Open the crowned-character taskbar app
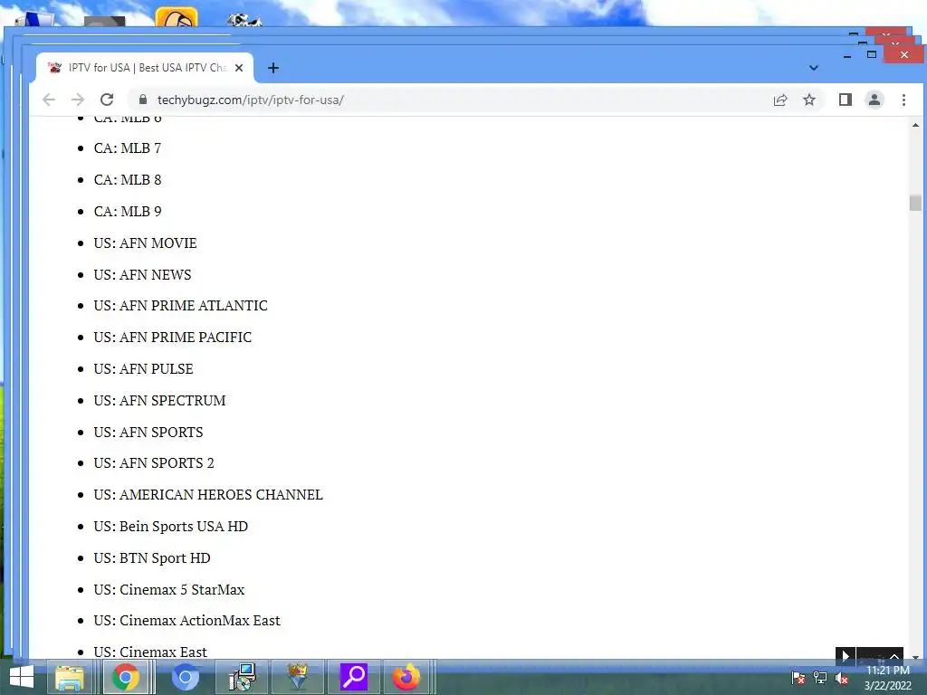The width and height of the screenshot is (927, 695). [299, 677]
